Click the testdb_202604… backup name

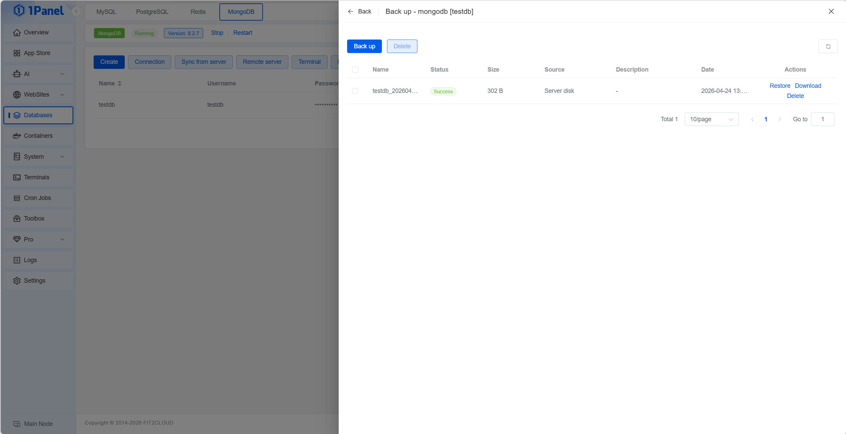pyautogui.click(x=395, y=91)
